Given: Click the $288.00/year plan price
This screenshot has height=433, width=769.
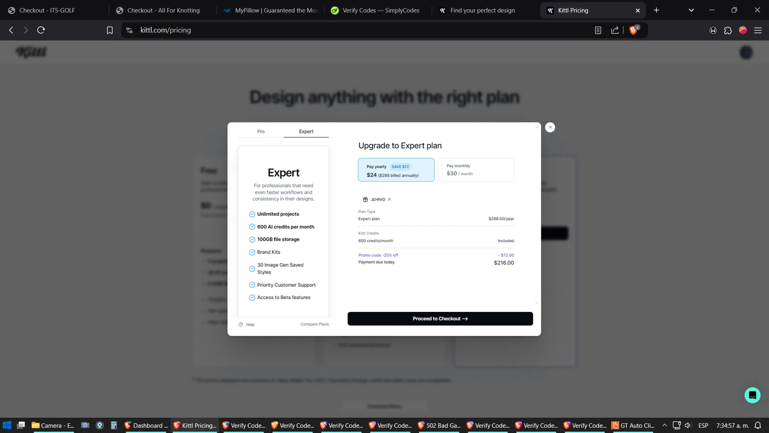Looking at the screenshot, I should pos(501,219).
